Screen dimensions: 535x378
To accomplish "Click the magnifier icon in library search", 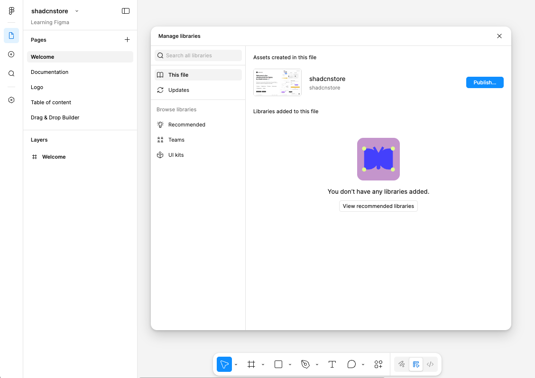I will coord(160,55).
